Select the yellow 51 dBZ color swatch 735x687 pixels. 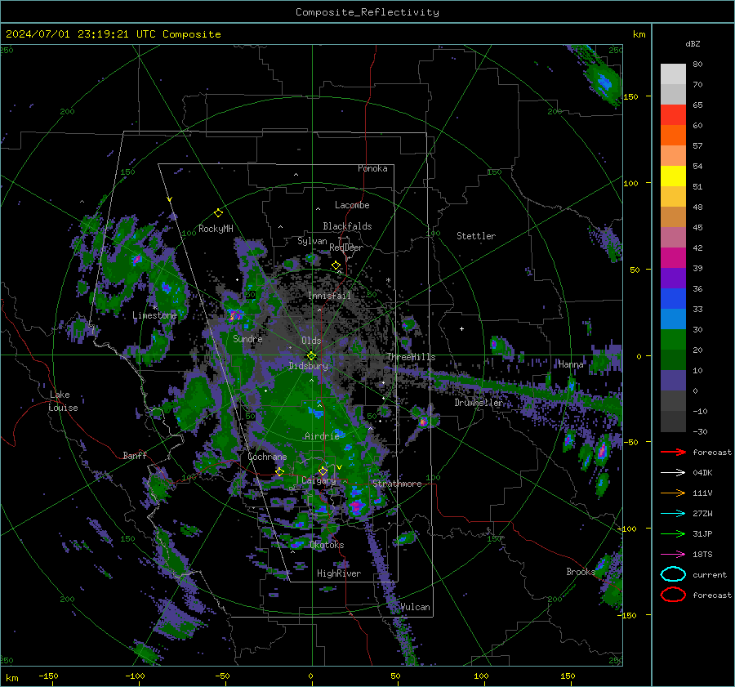(673, 176)
